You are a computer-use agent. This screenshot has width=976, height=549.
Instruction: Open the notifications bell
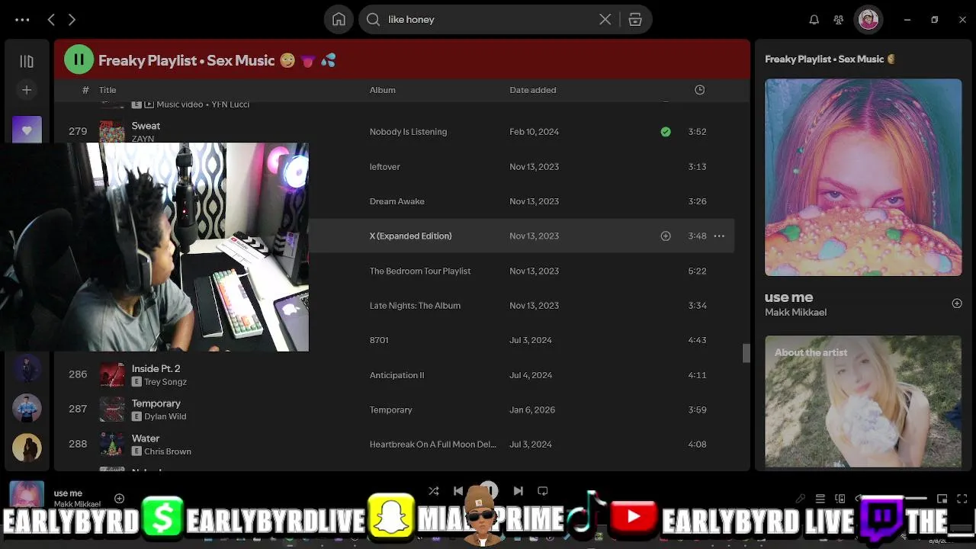tap(814, 20)
